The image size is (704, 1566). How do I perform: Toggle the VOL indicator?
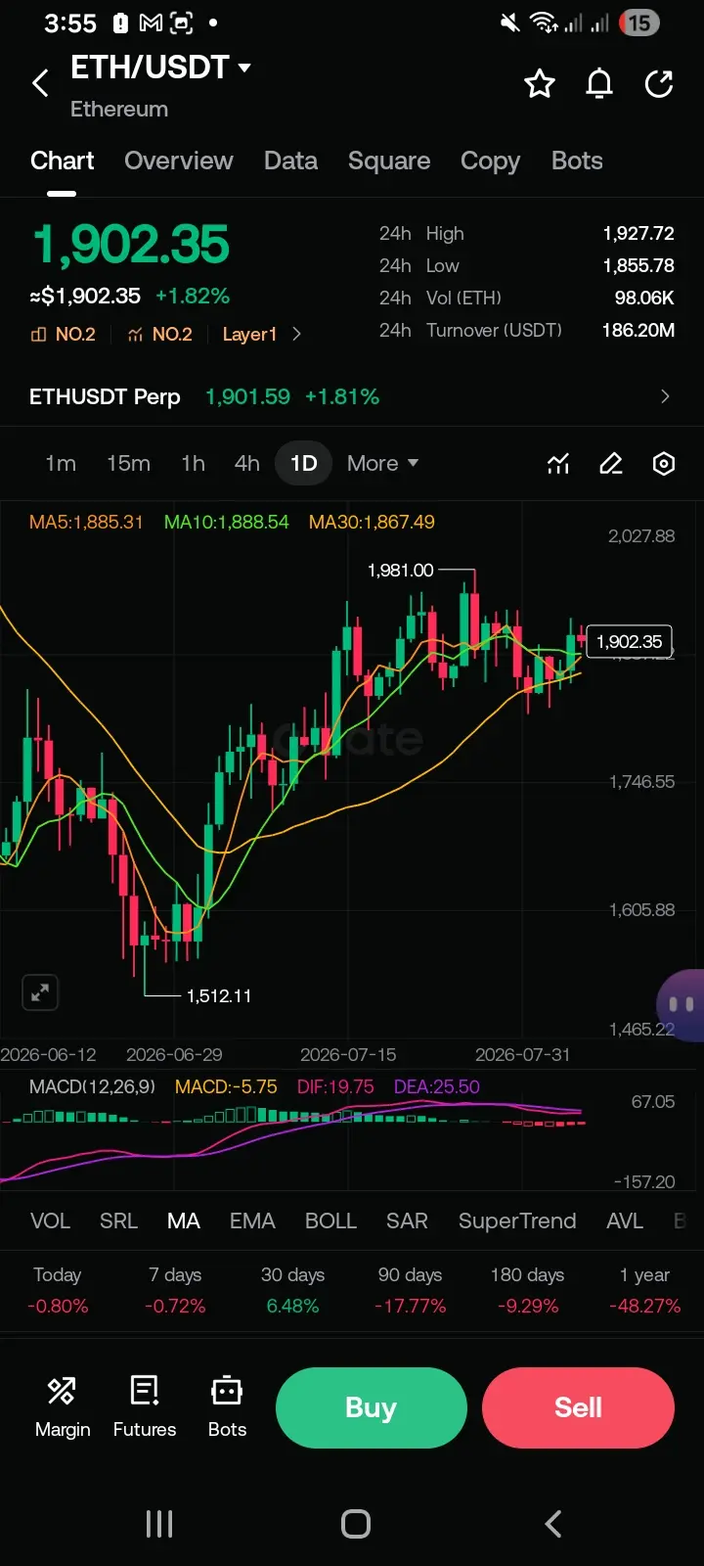click(50, 1221)
